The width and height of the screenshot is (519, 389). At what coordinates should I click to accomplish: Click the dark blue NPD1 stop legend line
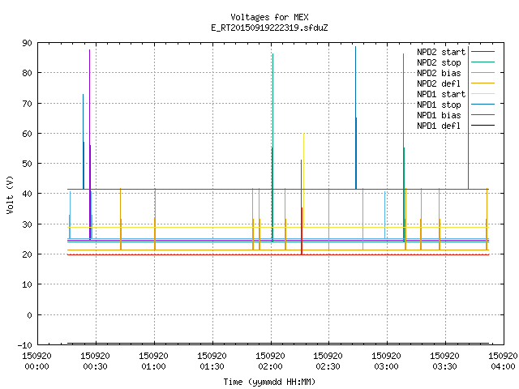483,105
